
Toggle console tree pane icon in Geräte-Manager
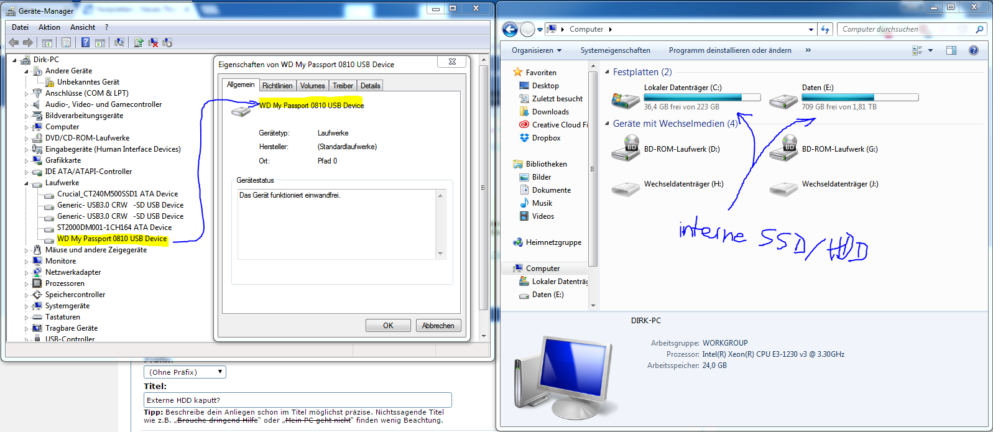[x=47, y=42]
